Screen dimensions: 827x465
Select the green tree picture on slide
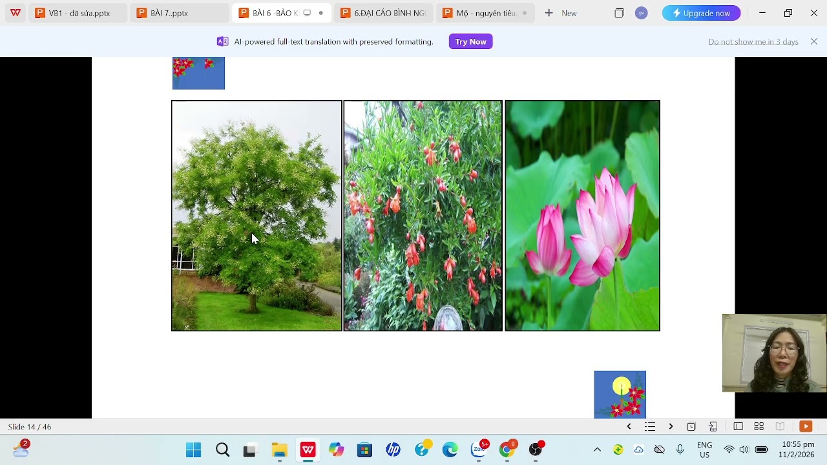256,216
